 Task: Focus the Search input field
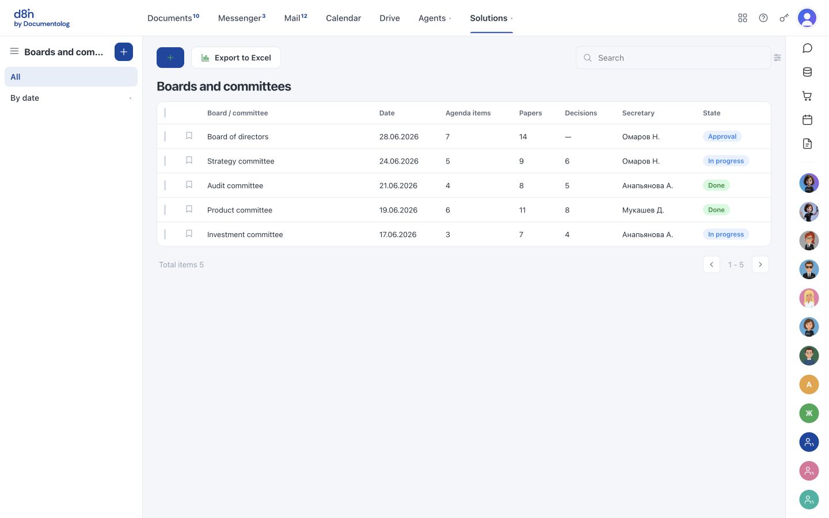tap(674, 58)
